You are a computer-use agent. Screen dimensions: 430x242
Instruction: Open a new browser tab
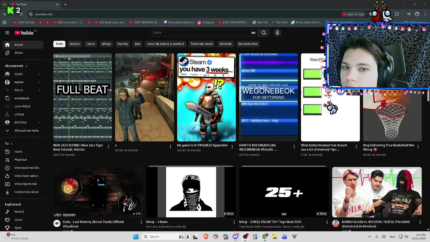65,4
